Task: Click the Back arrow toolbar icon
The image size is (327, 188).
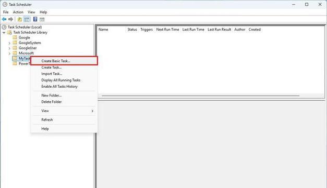Action: pos(4,19)
